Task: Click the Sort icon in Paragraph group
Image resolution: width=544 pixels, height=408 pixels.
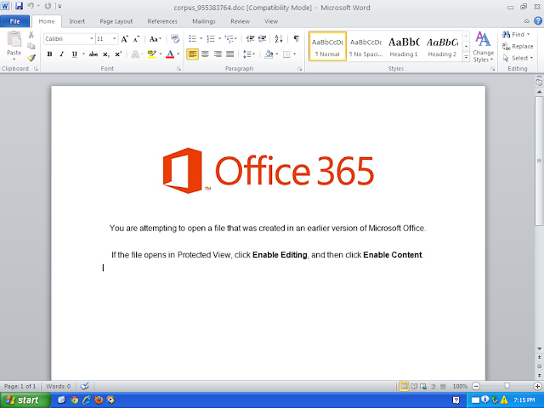Action: pyautogui.click(x=278, y=38)
